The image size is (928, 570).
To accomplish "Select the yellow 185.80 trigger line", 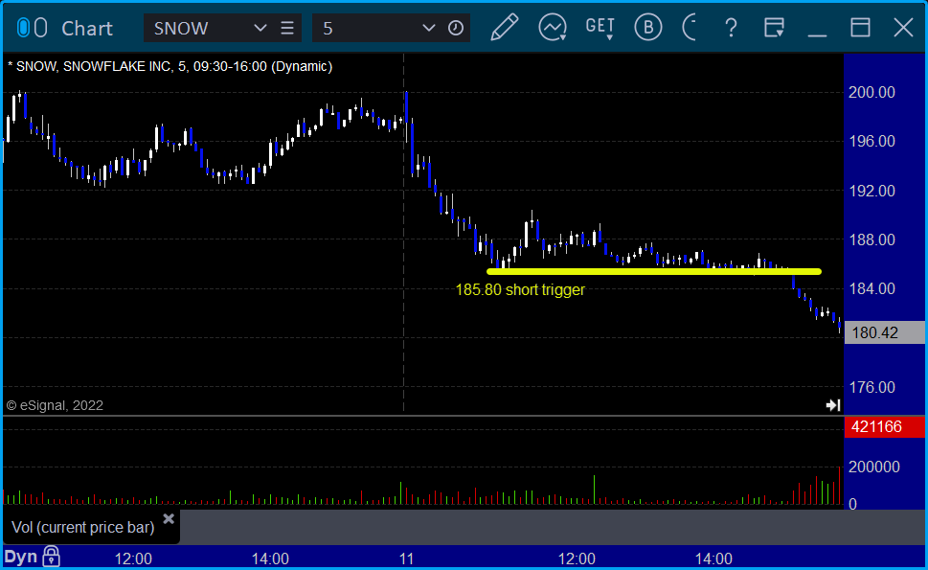I will tap(654, 272).
